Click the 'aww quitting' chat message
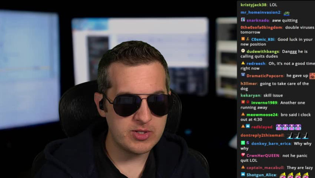This screenshot has width=315, height=178. 285,20
